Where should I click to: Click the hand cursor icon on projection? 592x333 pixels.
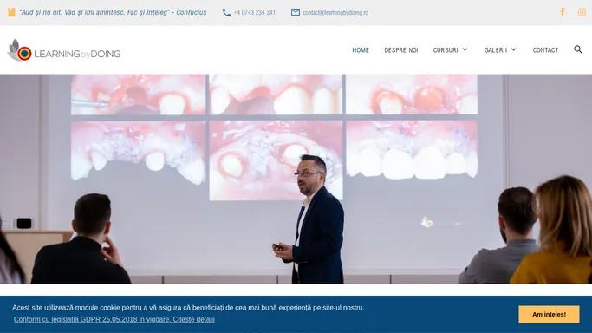[426, 222]
